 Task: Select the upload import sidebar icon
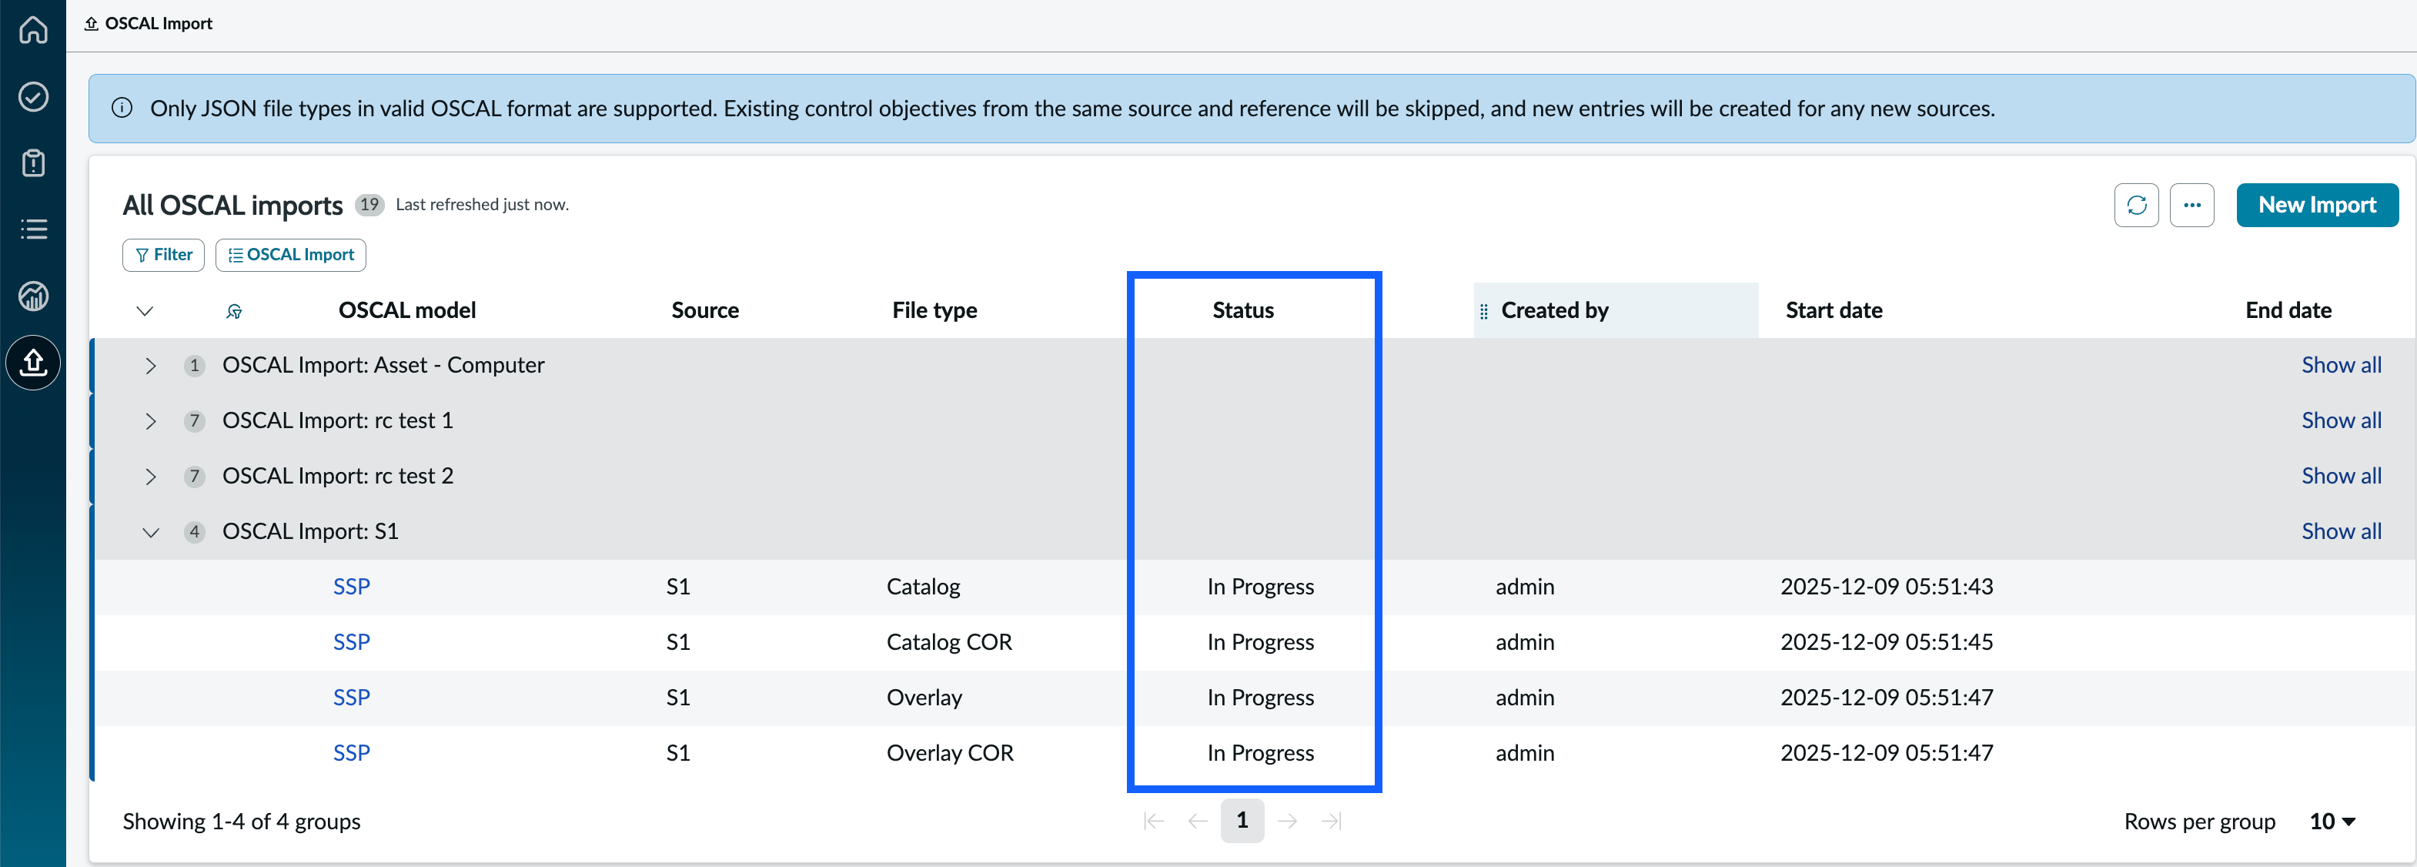click(33, 362)
